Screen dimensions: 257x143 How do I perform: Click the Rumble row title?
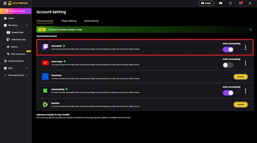55,103
